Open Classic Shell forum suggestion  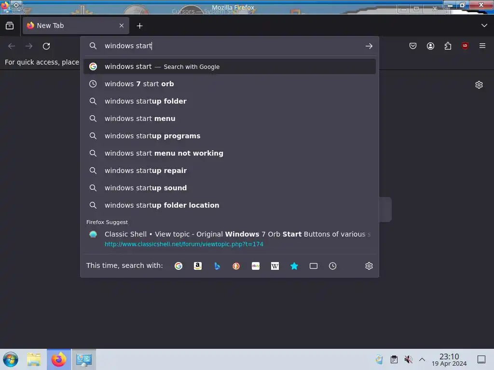[229, 239]
